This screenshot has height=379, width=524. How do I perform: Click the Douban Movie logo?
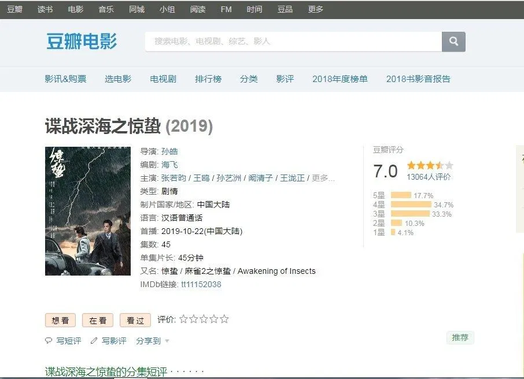click(x=82, y=42)
